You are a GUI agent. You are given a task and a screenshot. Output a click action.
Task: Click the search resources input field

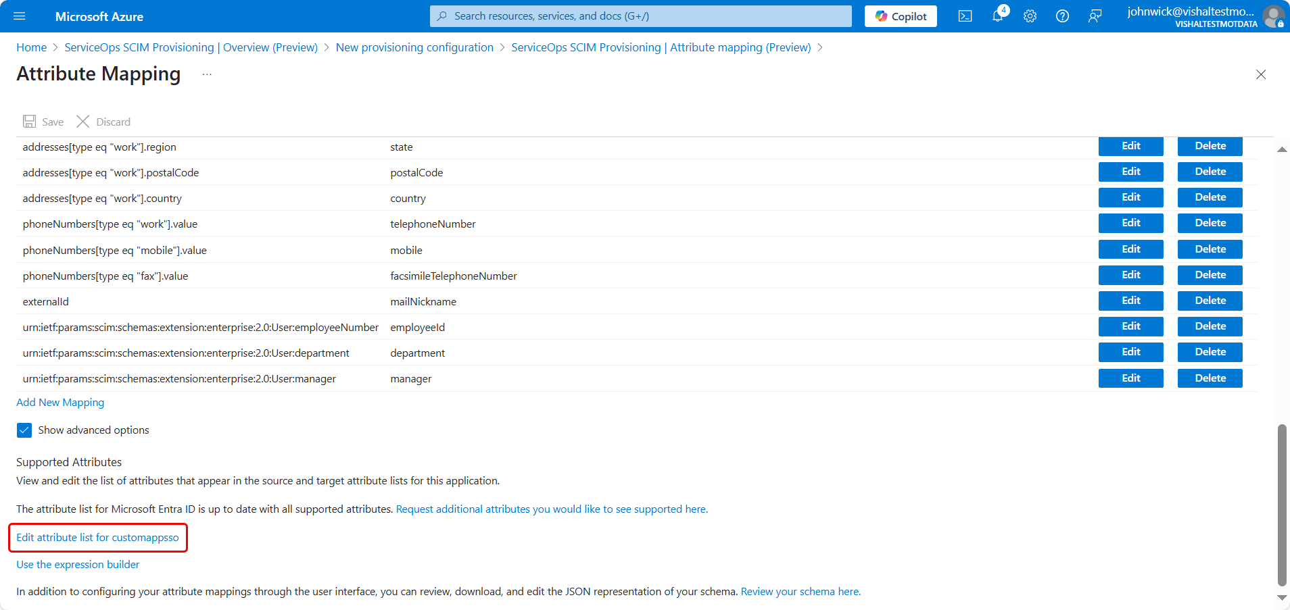coord(640,16)
